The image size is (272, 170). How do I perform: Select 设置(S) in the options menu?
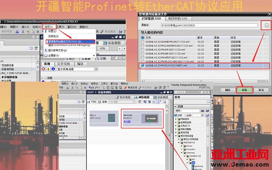[52, 31]
